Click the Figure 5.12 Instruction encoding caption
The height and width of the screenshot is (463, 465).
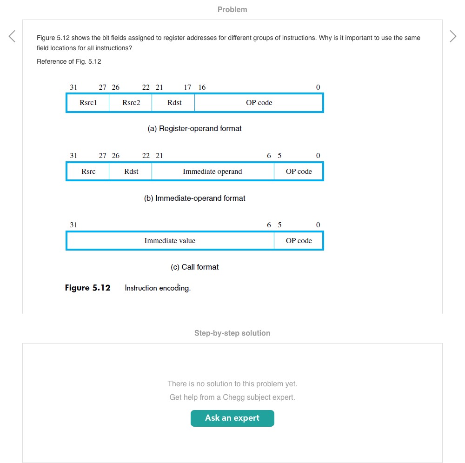128,288
